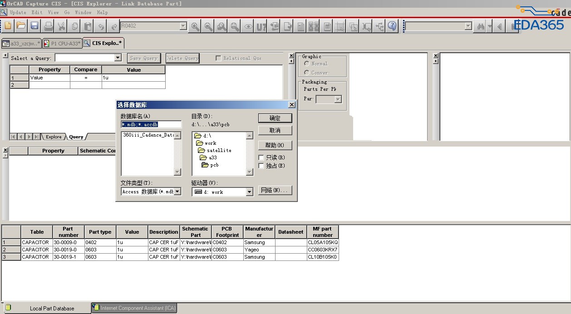
Task: Click the Snap to Grid toolbar icon
Action: point(340,26)
